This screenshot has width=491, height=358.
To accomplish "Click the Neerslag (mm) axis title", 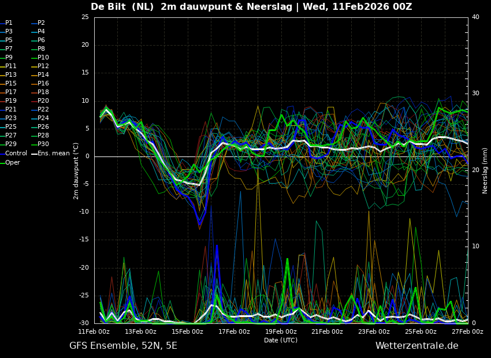I will click(x=485, y=170).
